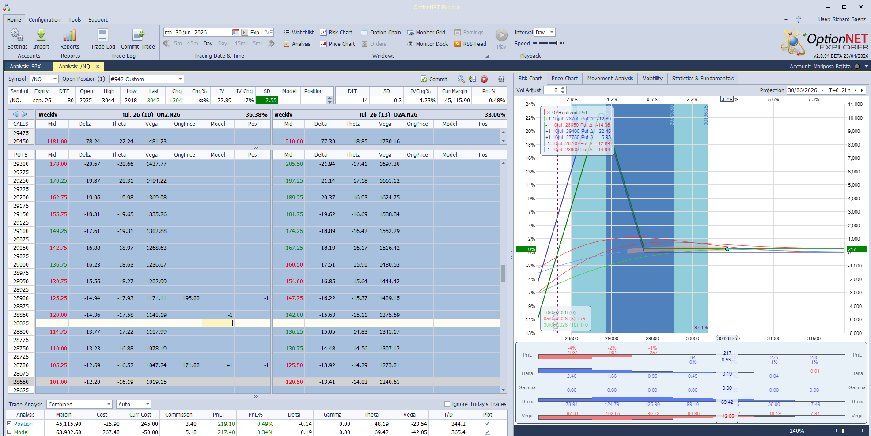Open the Monitor Grid window
This screenshot has width=871, height=436.
(x=426, y=32)
